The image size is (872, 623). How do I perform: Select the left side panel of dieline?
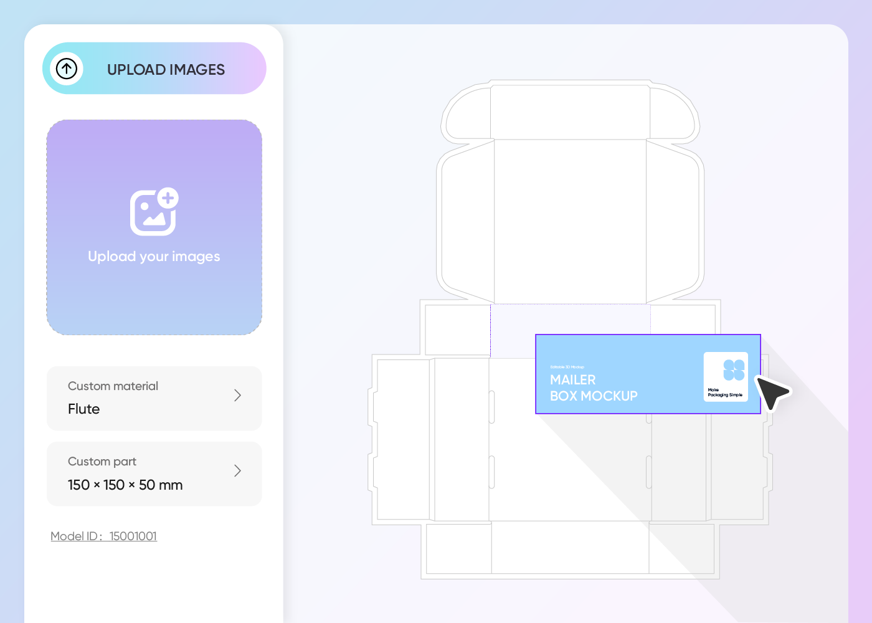tap(404, 439)
